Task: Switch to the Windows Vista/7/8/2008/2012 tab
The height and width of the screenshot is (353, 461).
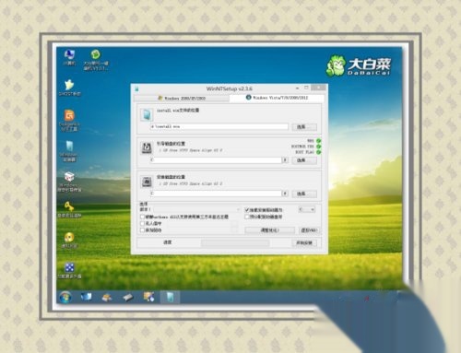Action: (277, 98)
